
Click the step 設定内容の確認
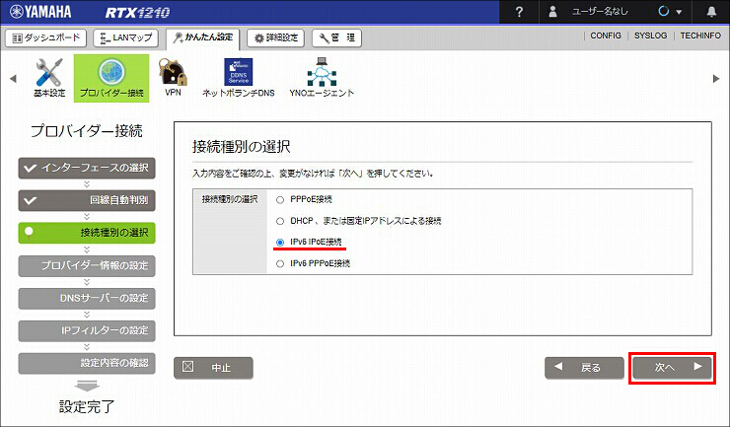point(87,363)
